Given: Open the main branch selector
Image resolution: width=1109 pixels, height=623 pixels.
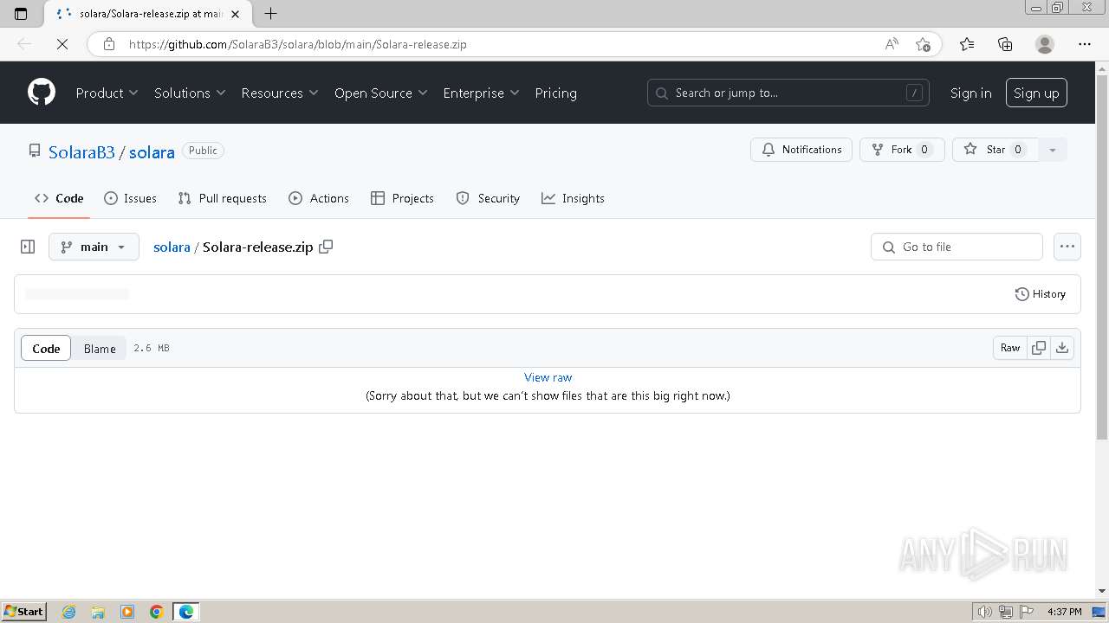Looking at the screenshot, I should (x=94, y=247).
